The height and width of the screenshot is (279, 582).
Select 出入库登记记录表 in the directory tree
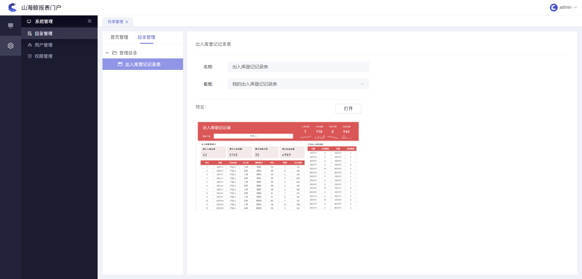point(143,64)
